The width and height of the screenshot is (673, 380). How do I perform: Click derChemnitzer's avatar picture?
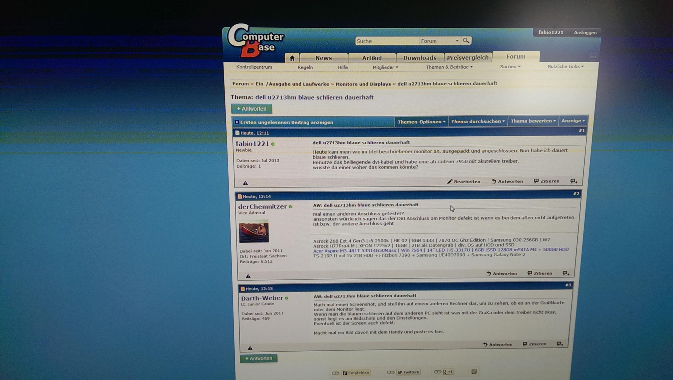click(x=254, y=231)
